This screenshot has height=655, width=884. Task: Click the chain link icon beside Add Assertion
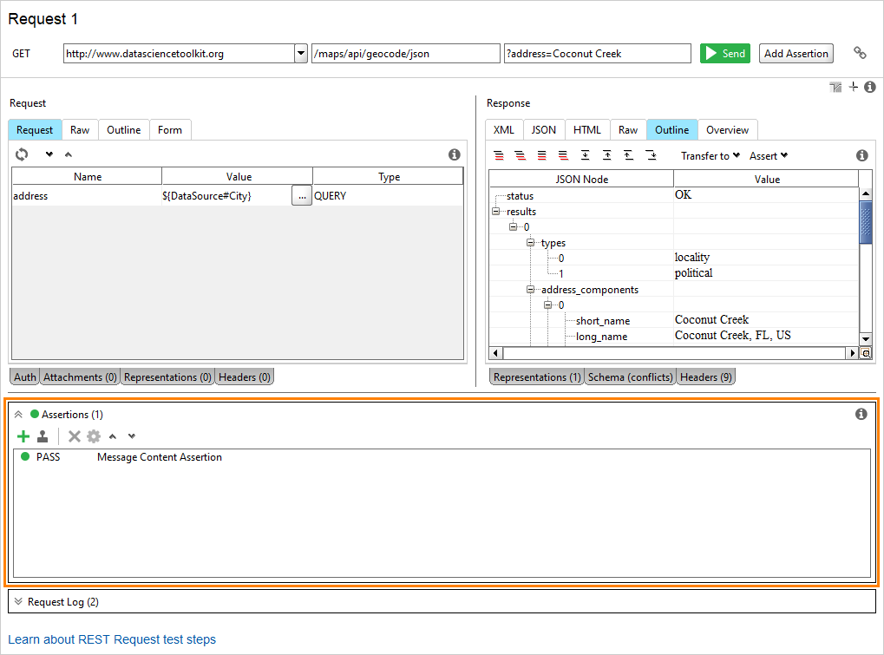[x=860, y=53]
